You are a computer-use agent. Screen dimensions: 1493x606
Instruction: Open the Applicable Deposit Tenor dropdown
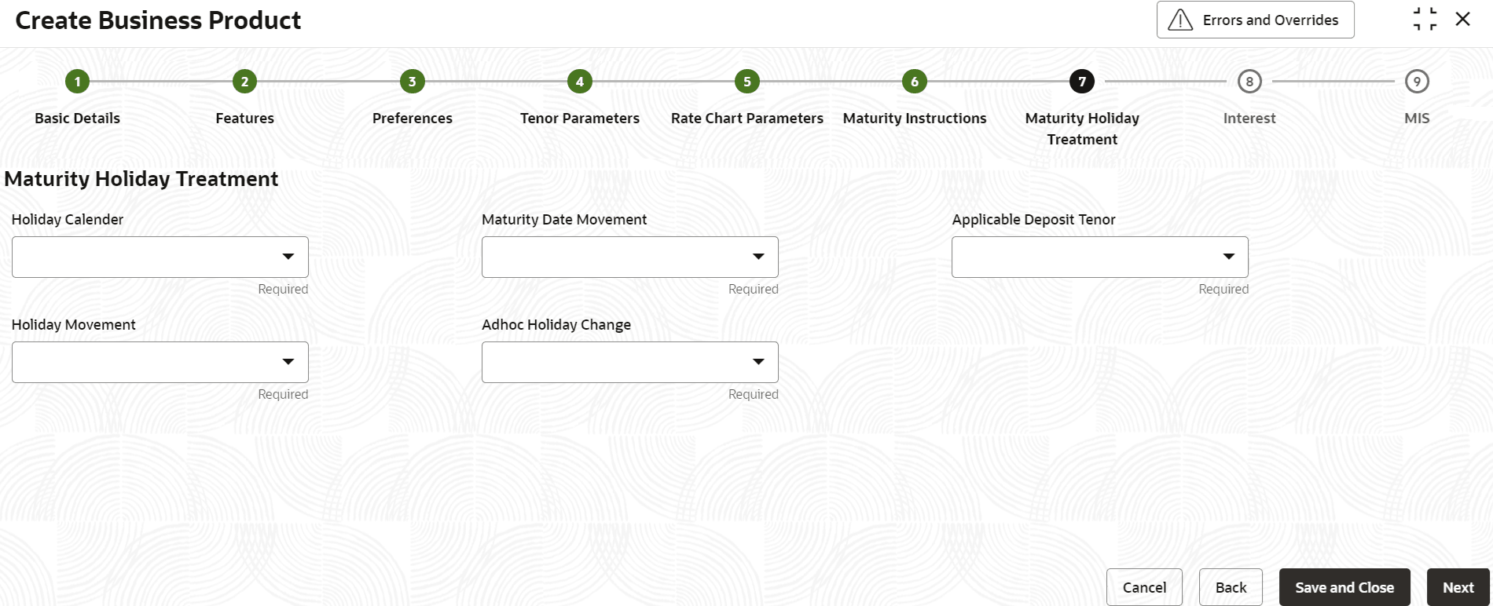tap(1100, 257)
